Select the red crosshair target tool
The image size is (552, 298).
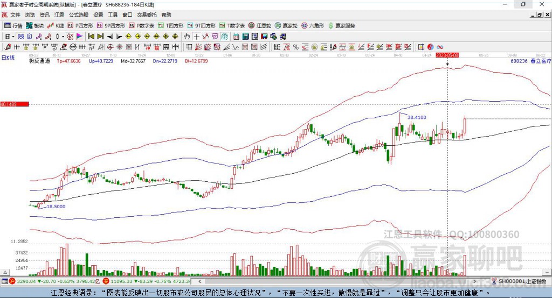[x=110, y=47]
